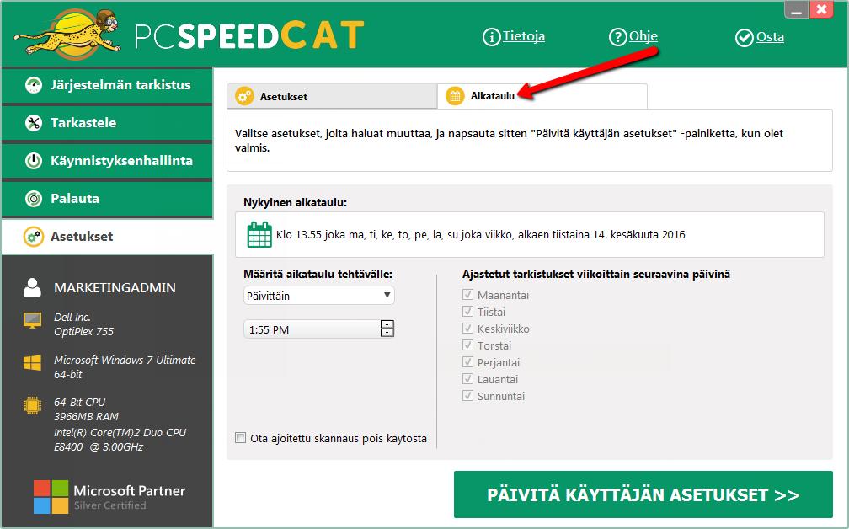This screenshot has width=849, height=529.
Task: Click the Osta checkmark icon
Action: coord(745,37)
